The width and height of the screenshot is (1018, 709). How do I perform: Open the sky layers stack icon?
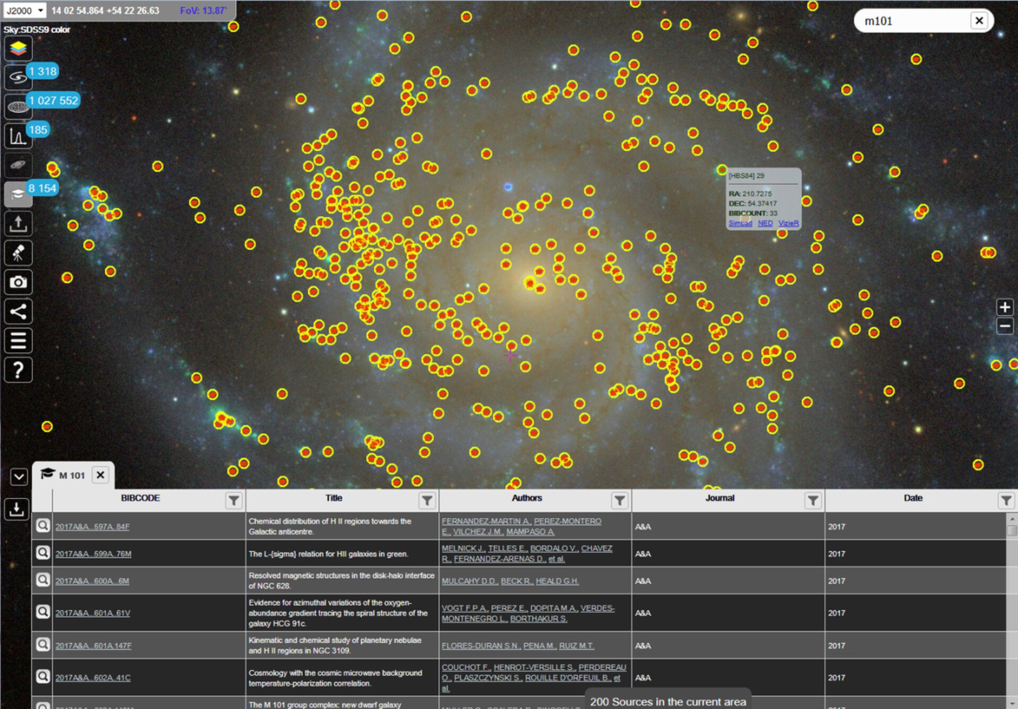[18, 49]
